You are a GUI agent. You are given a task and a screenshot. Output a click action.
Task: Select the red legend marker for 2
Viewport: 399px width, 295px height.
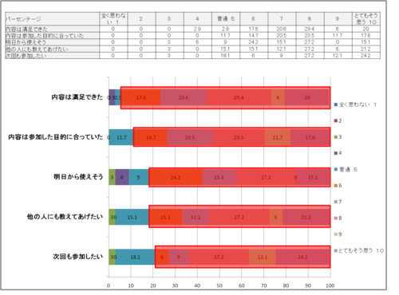pyautogui.click(x=336, y=121)
